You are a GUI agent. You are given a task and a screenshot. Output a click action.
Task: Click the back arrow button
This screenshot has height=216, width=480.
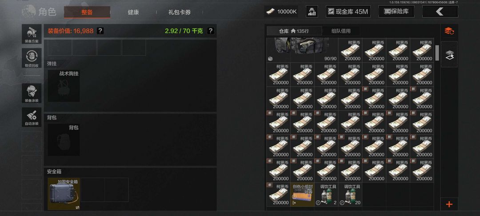point(440,12)
